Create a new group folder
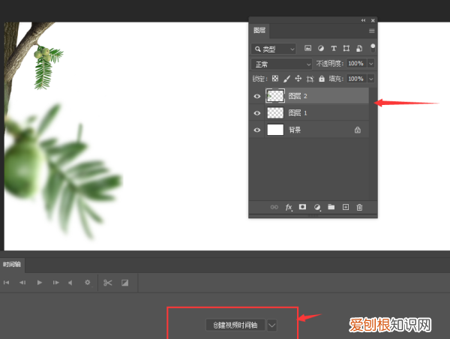Screen dimensions: 450x339 pyautogui.click(x=331, y=207)
